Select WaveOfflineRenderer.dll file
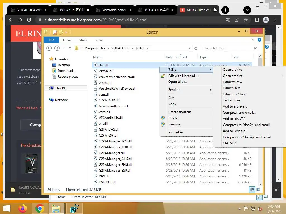This screenshot has height=214, width=286. 116,77
